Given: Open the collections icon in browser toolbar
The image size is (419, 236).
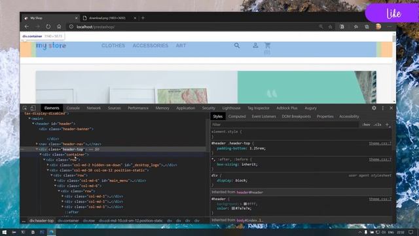Looking at the screenshot, I should point(367,27).
